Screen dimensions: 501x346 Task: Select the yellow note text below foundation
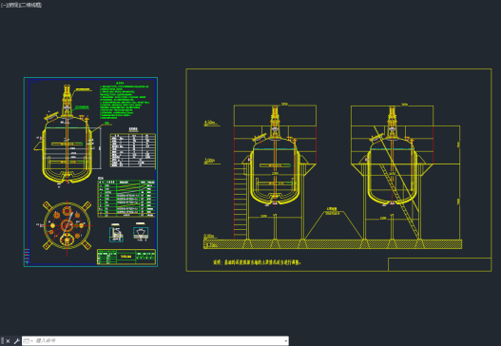point(258,262)
